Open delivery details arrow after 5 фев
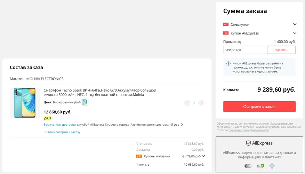The image size is (305, 174). (x=182, y=125)
